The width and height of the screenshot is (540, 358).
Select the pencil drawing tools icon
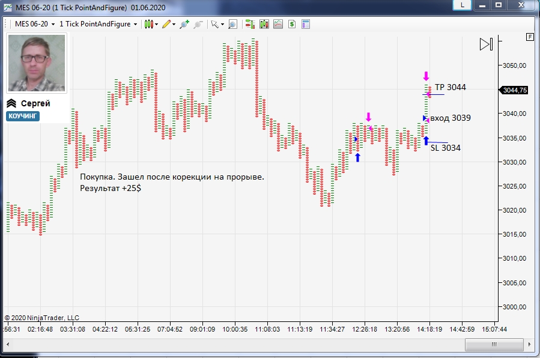(x=166, y=24)
